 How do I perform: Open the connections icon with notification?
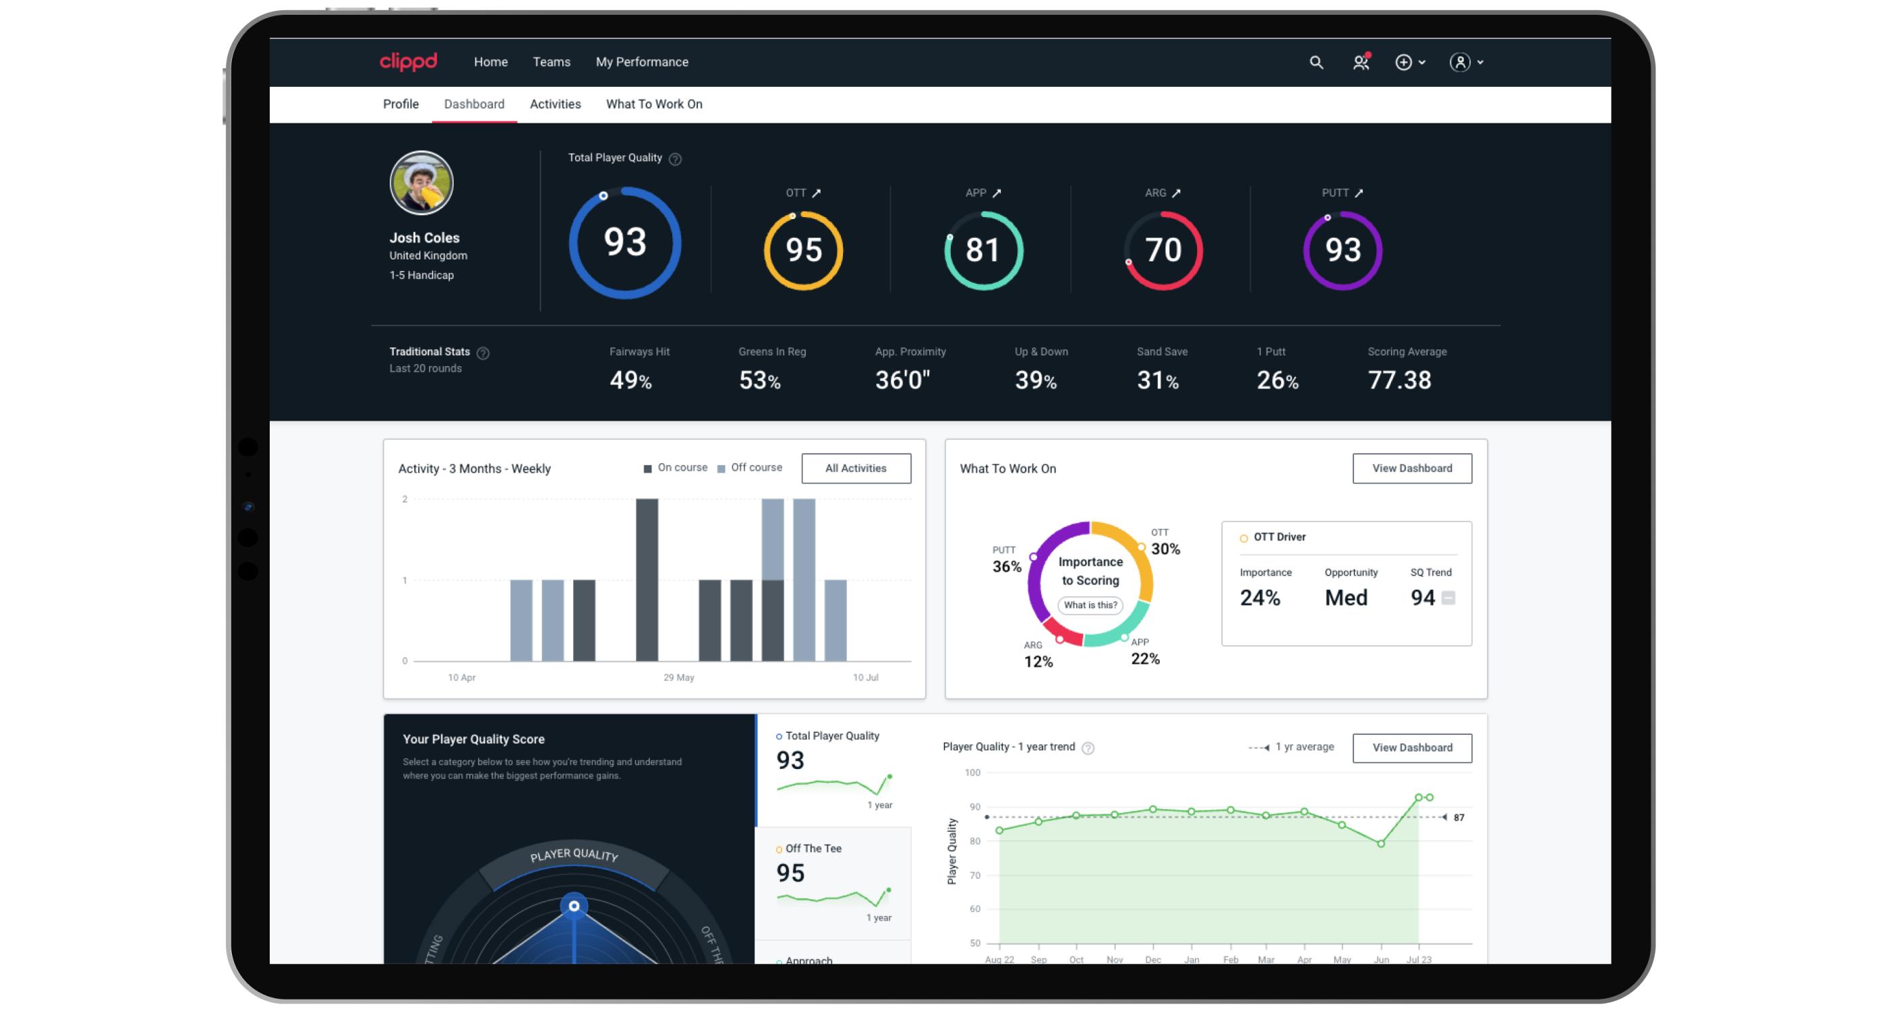point(1360,62)
